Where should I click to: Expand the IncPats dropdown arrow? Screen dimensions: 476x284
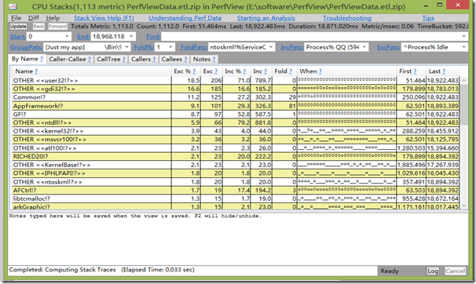364,47
